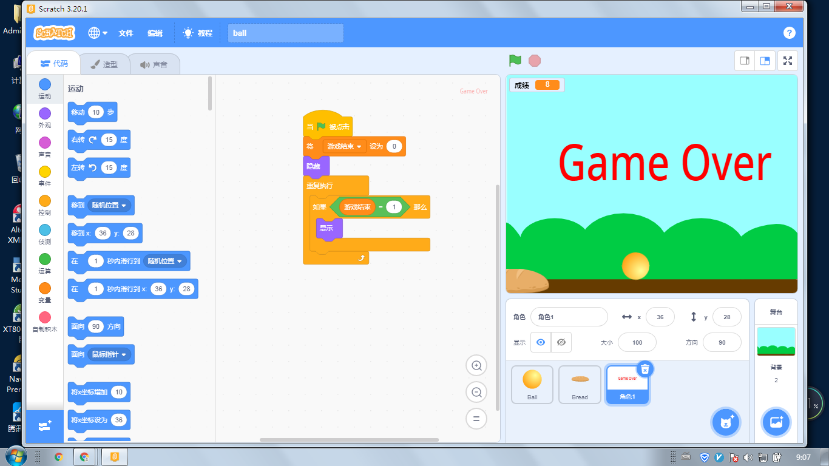This screenshot has width=829, height=466.
Task: Set sprite visibility to shown with eye icon
Action: coord(541,342)
